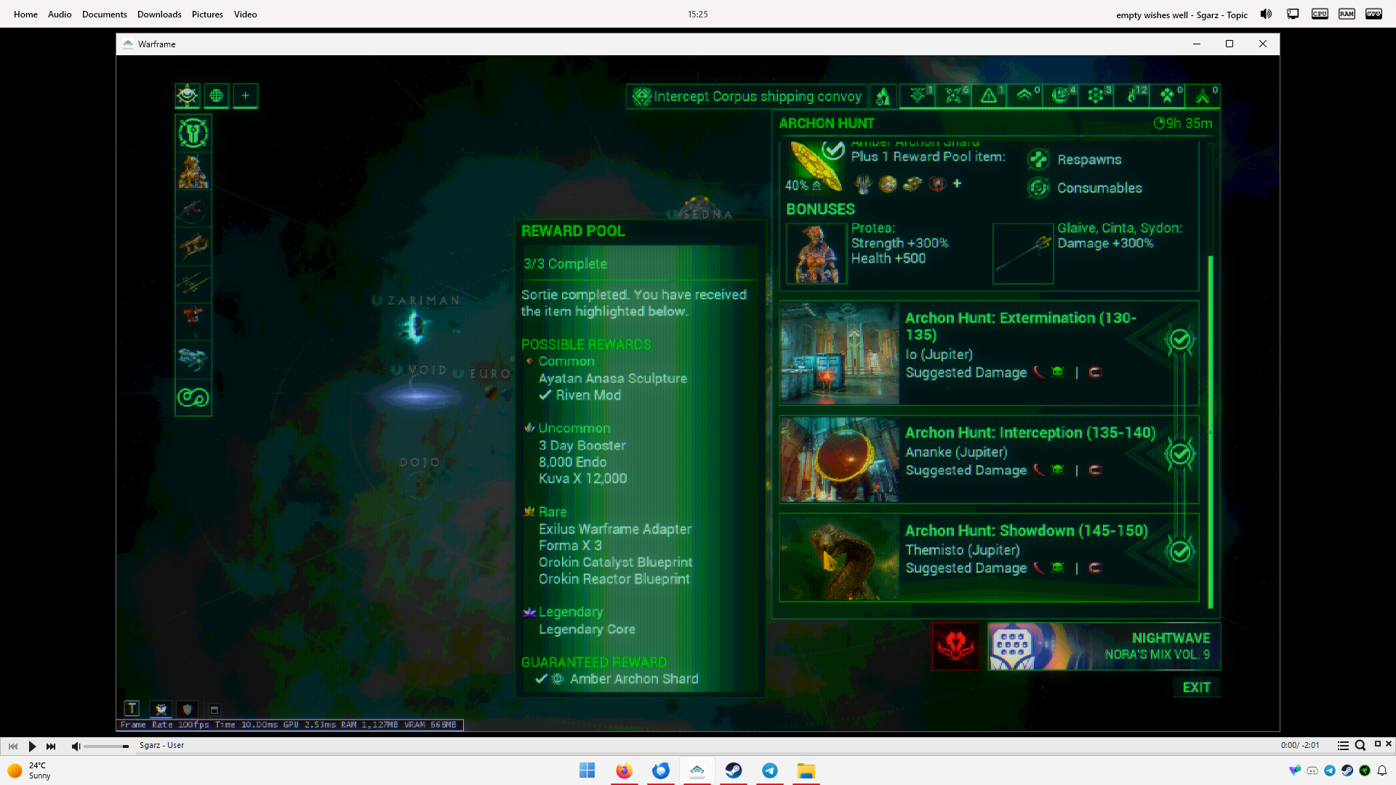Image resolution: width=1396 pixels, height=785 pixels.
Task: Open the Steam taskbar icon
Action: (x=734, y=770)
